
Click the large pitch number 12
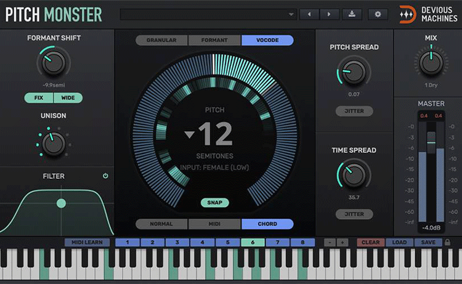(x=216, y=134)
